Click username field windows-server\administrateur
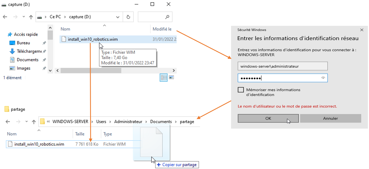This screenshot has width=369, height=169. pos(283,66)
